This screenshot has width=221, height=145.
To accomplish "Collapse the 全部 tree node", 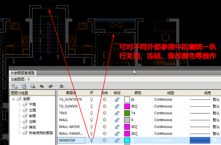I will (14, 99).
